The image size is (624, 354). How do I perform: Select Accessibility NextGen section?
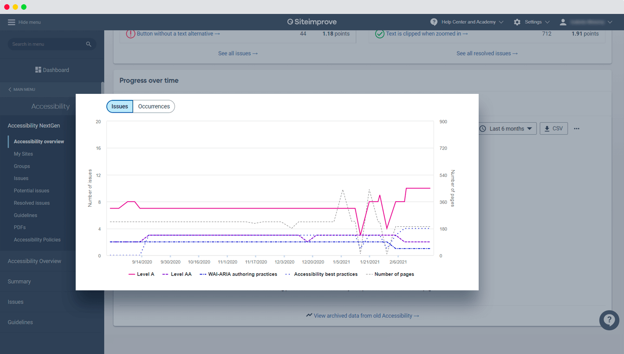click(34, 125)
